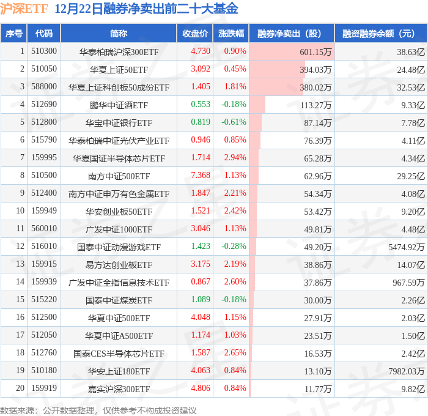Click fund code 510050
This screenshot has height=416, width=428.
point(44,69)
